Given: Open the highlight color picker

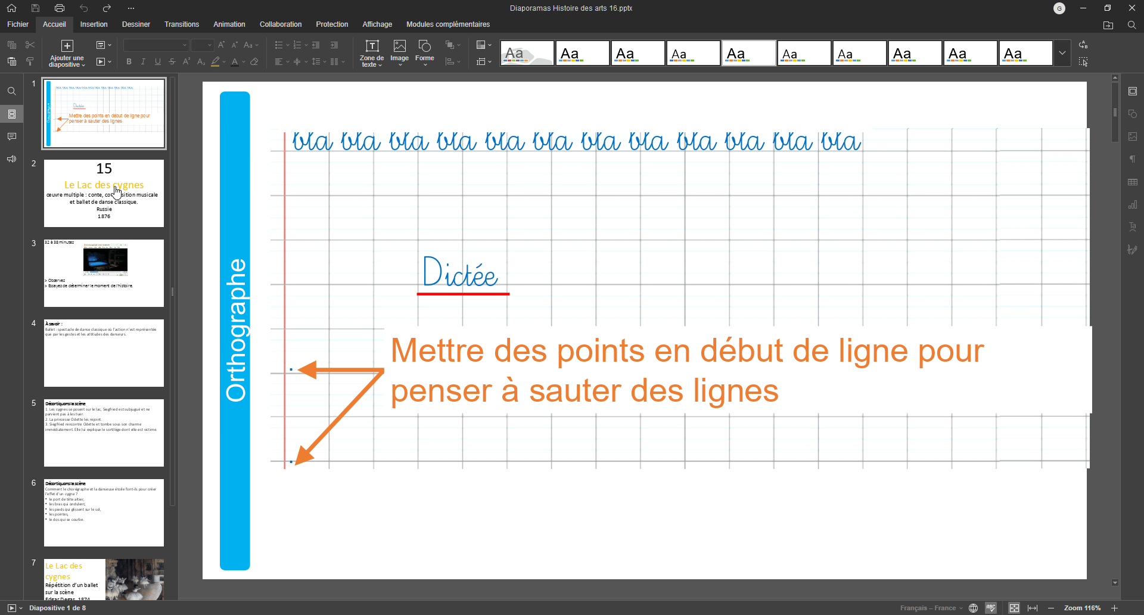Looking at the screenshot, I should click(218, 61).
